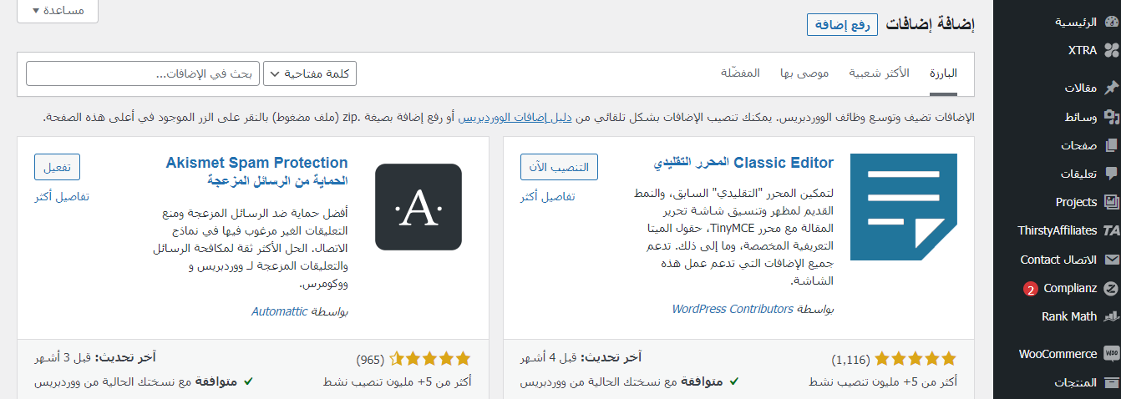The height and width of the screenshot is (399, 1121).
Task: Open More Details link for Akismet
Action: pos(62,197)
